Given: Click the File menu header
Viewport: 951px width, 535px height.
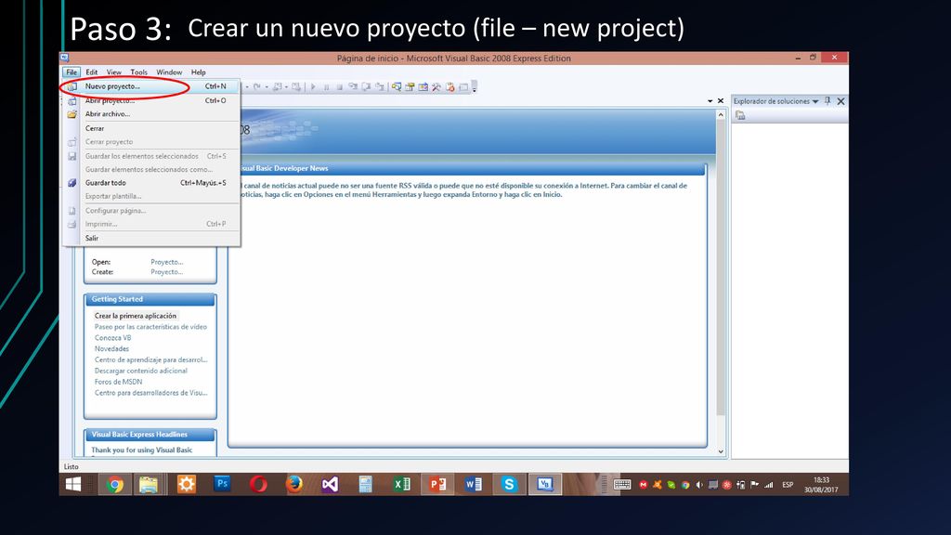Looking at the screenshot, I should point(72,72).
